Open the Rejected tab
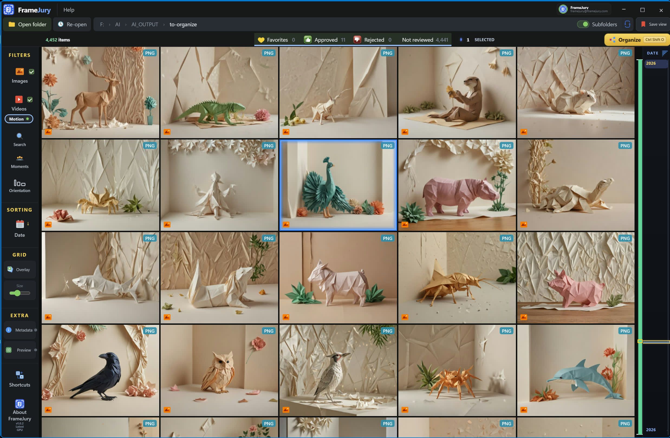670x438 pixels. [372, 40]
